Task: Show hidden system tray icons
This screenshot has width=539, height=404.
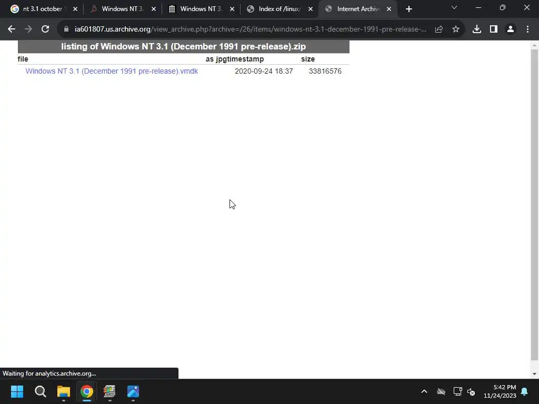Action: point(424,391)
